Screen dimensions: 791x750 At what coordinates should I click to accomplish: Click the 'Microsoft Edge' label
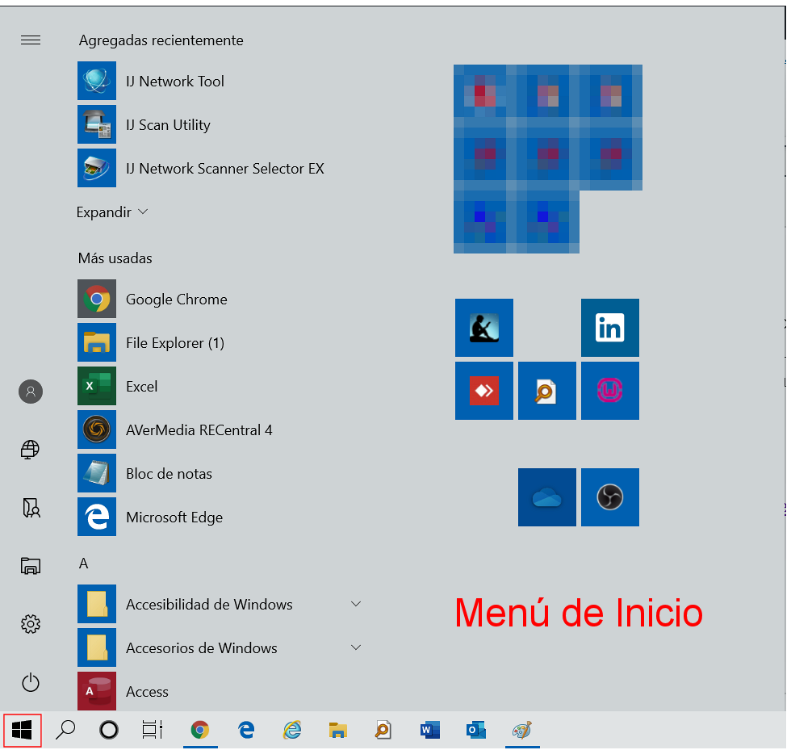[174, 517]
